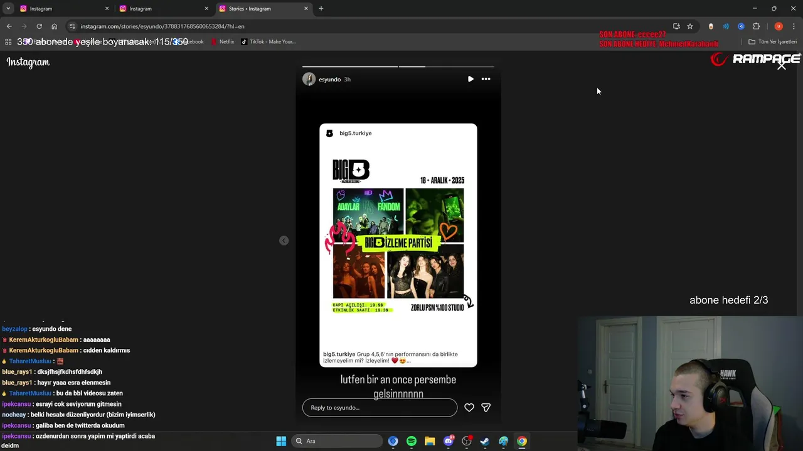The width and height of the screenshot is (803, 451).
Task: Open the Windows Start menu
Action: coord(281,441)
